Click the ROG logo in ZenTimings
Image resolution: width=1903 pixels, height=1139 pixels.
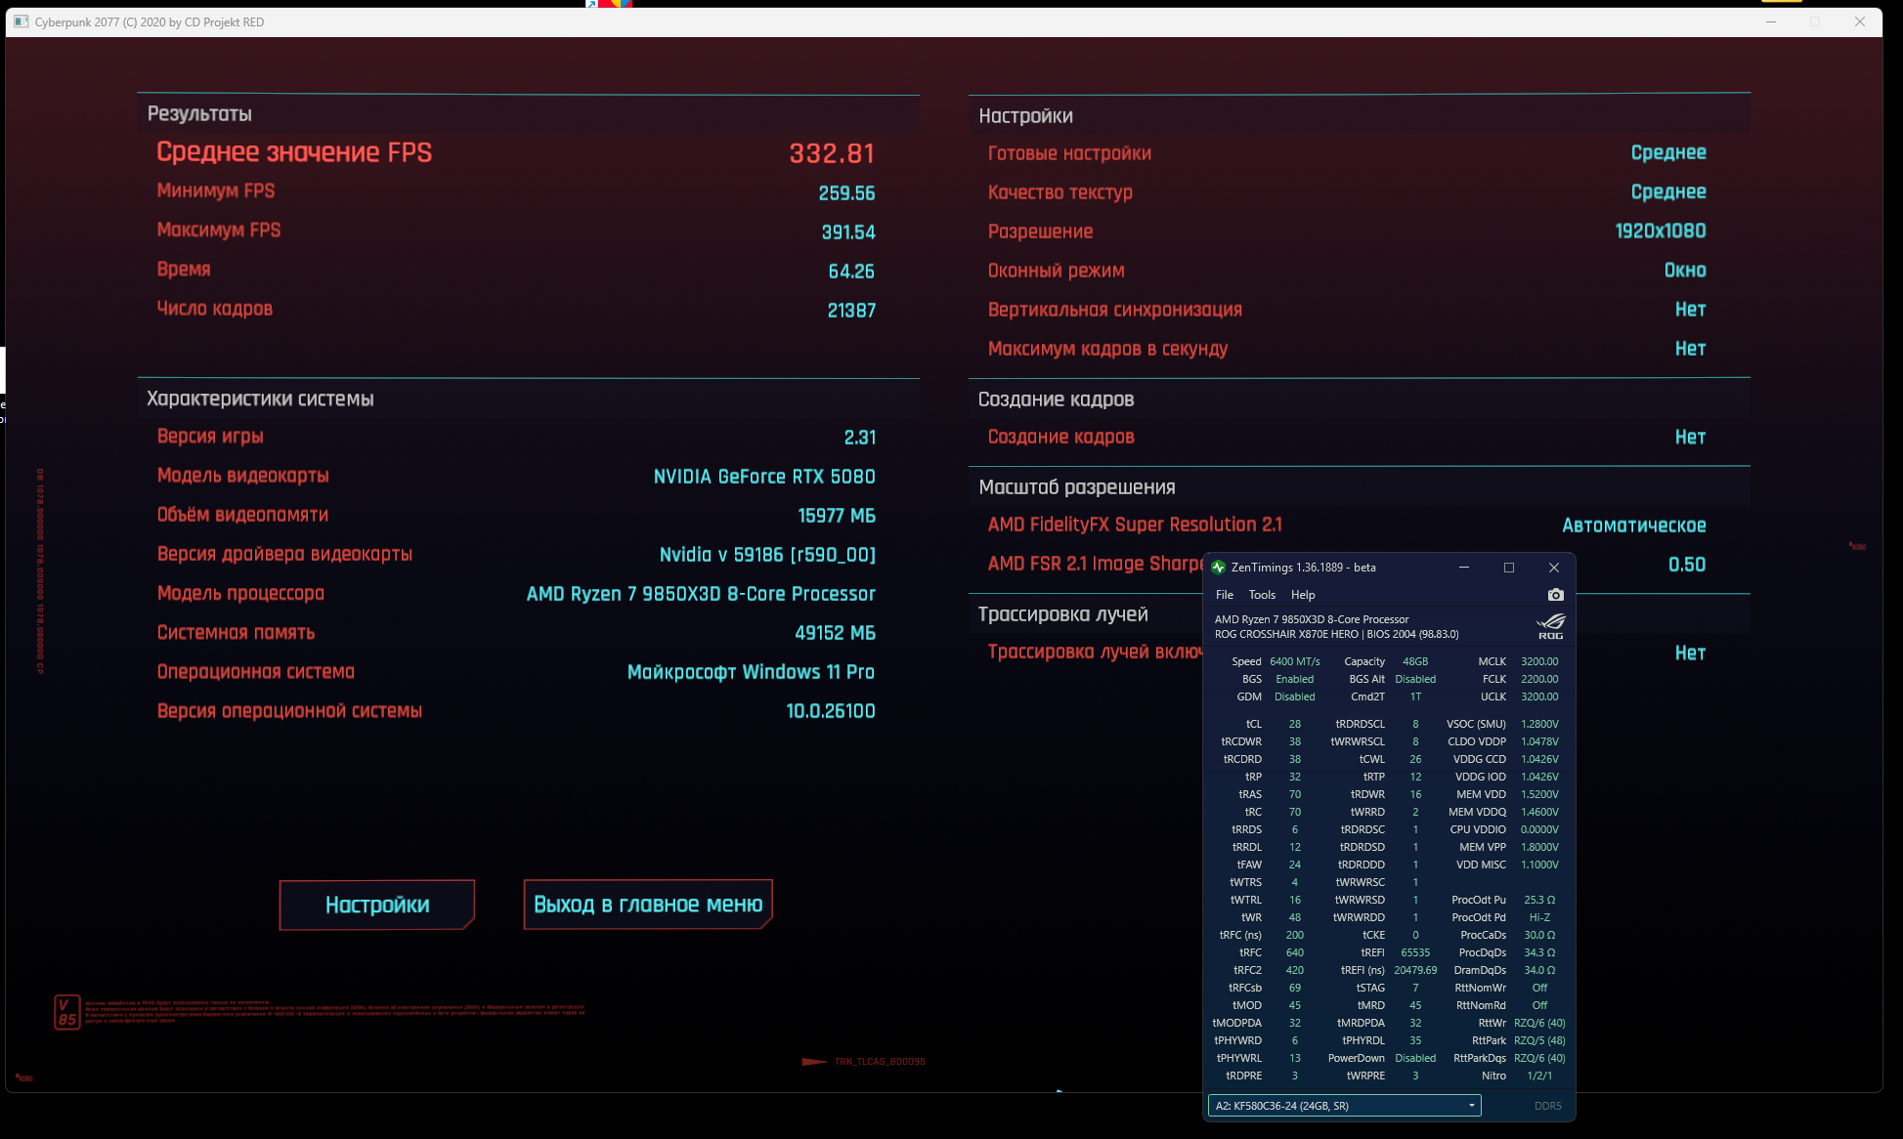[1550, 626]
